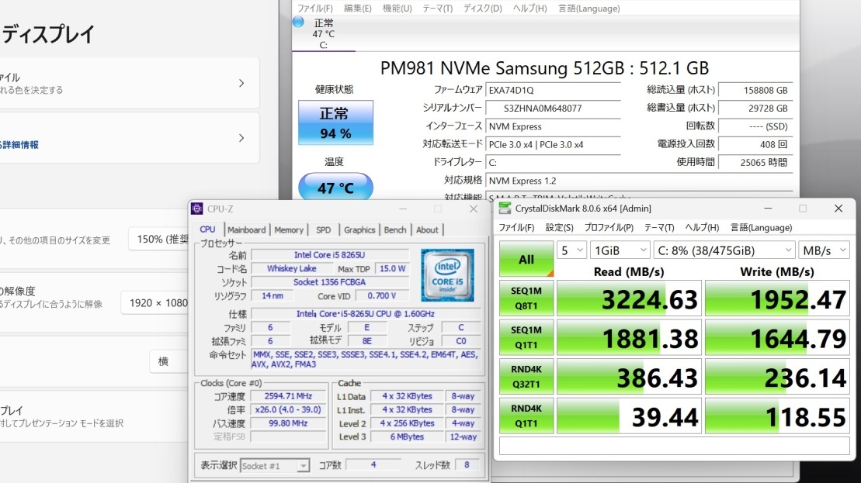Click the Socket 1356 FCBGA package field
861x483 pixels.
coord(329,281)
